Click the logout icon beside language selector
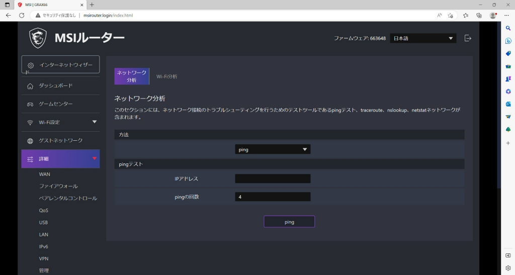515x275 pixels. click(x=468, y=38)
